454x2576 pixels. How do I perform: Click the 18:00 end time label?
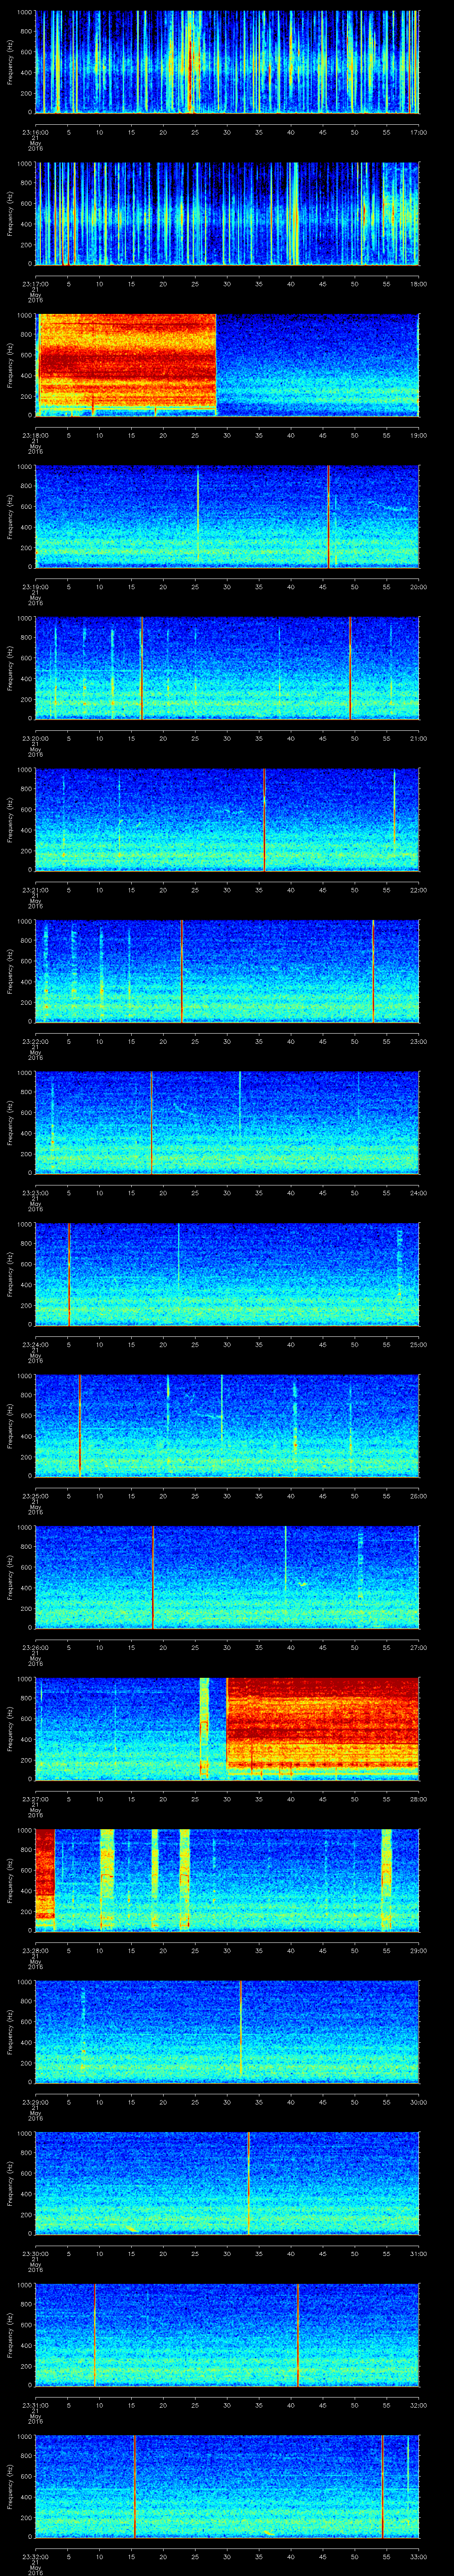(x=418, y=284)
